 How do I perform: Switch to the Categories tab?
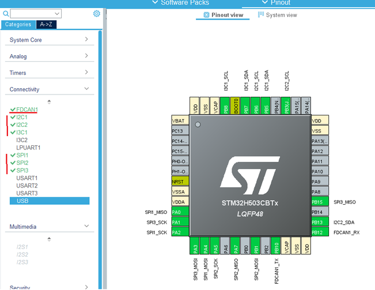coord(18,24)
